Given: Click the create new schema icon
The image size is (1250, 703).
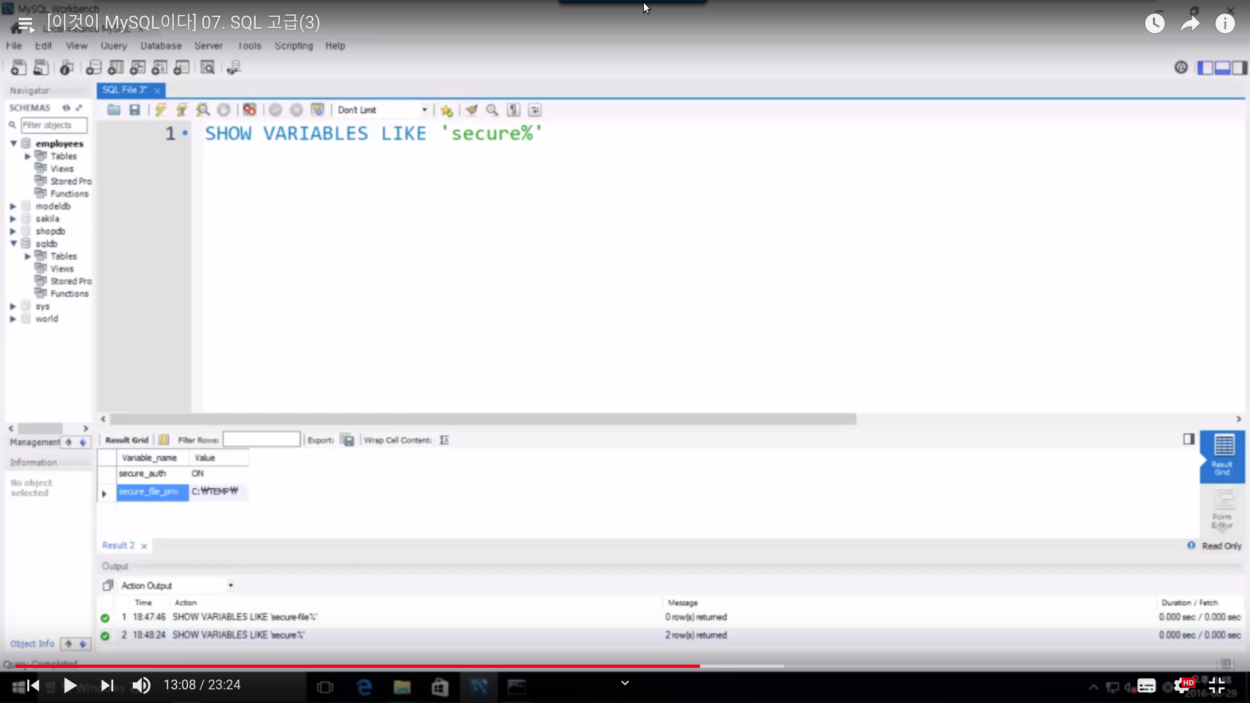Looking at the screenshot, I should click(94, 67).
